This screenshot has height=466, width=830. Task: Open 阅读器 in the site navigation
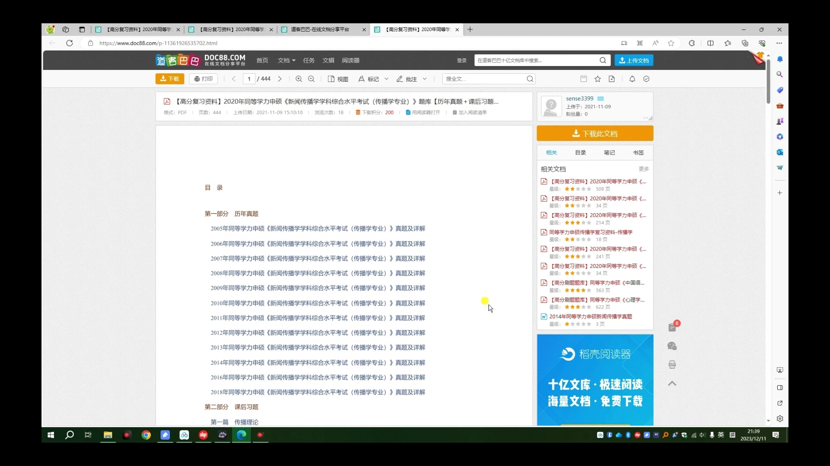pos(351,60)
